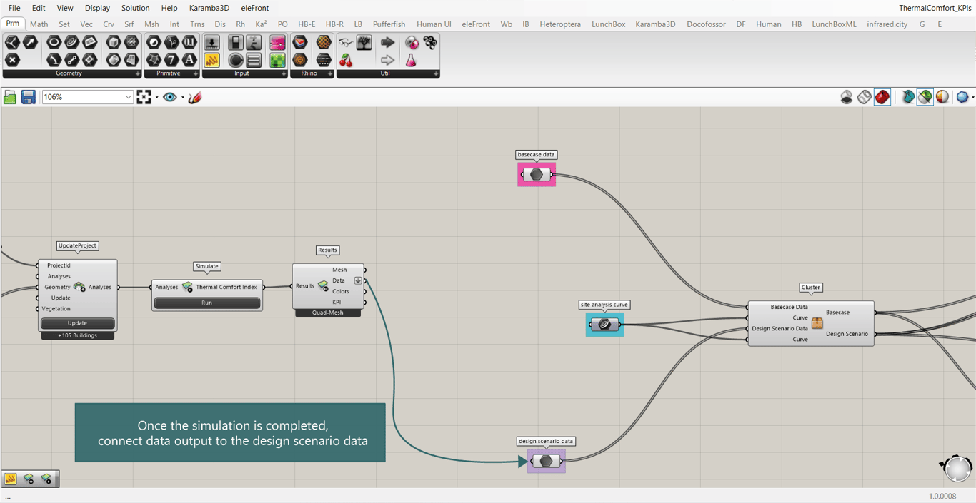Switch to the Karamba3D ribbon tab

tap(654, 24)
